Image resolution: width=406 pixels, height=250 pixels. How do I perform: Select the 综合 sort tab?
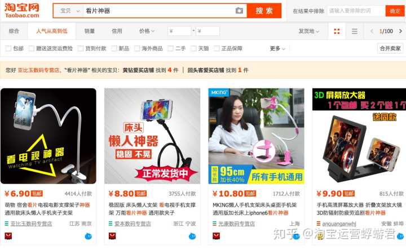tap(14, 32)
